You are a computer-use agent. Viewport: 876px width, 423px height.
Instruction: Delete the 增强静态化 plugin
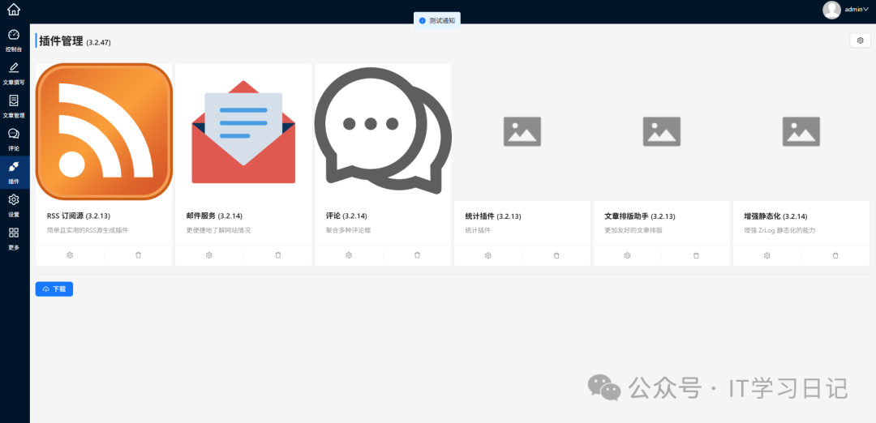pos(835,255)
